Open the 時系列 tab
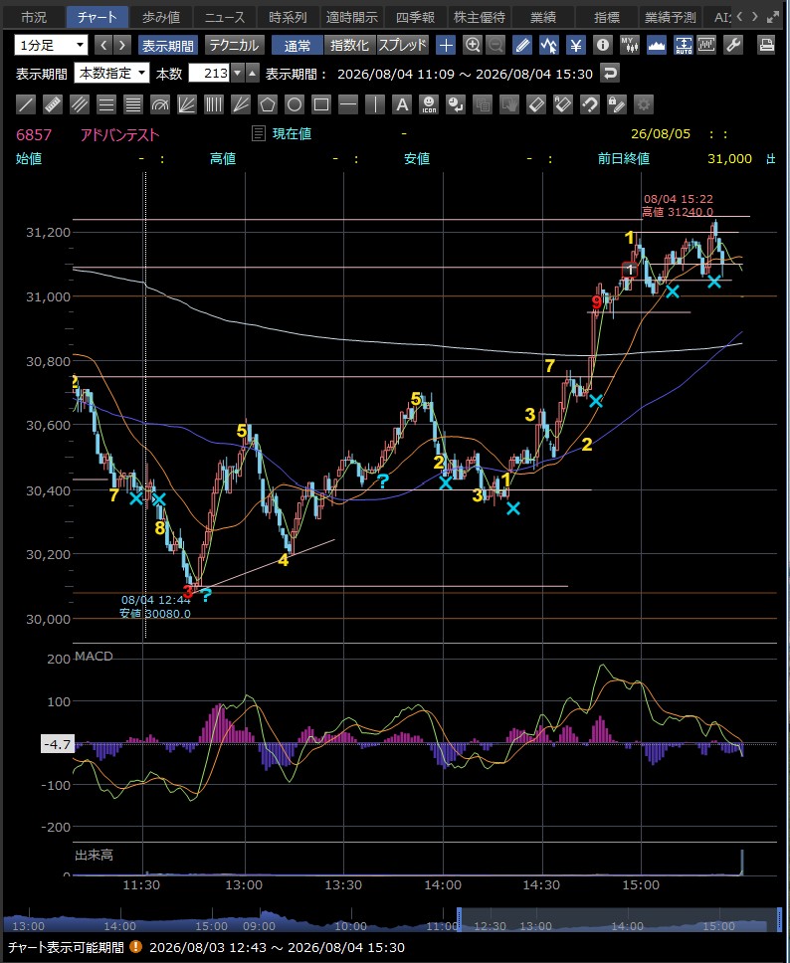Screen dimensions: 790x963 (289, 17)
